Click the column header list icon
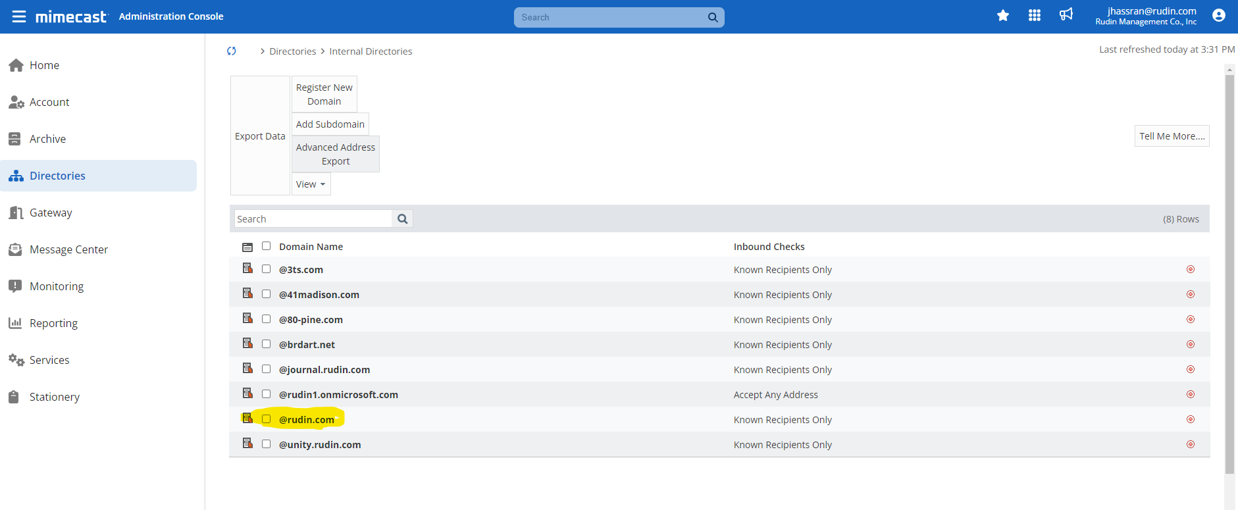Viewport: 1238px width, 510px height. [x=247, y=247]
